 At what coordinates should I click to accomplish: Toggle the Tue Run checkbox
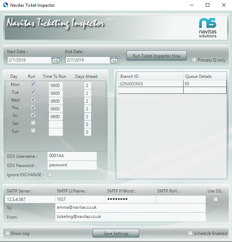pos(33,92)
